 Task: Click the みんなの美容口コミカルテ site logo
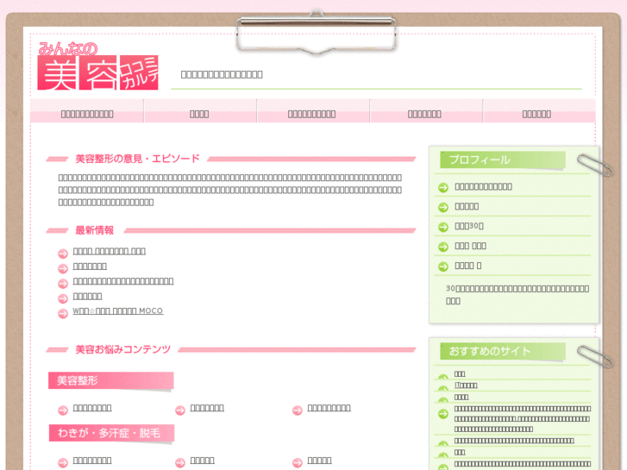pos(98,66)
